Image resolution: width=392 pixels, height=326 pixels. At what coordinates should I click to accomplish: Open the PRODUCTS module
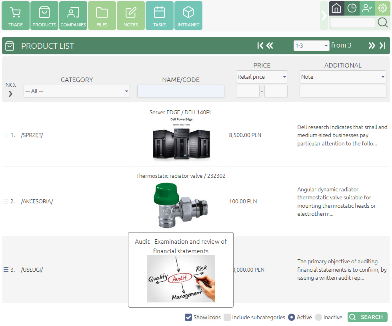(44, 16)
